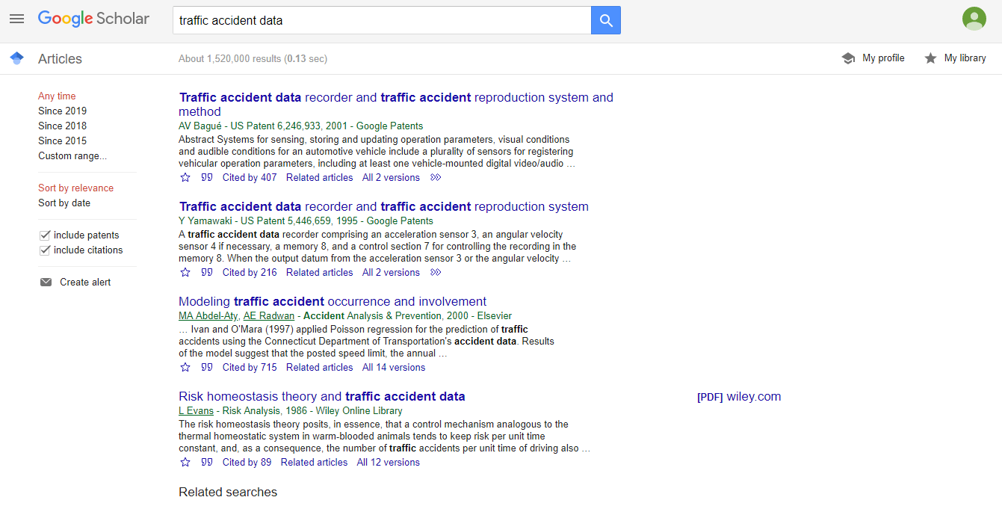The width and height of the screenshot is (1002, 506).
Task: Click cite quote icon for Risk homeostasis article
Action: [x=207, y=463]
